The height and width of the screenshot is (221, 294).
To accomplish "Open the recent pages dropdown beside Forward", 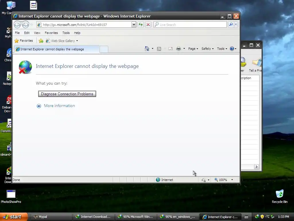I will 32,25.
